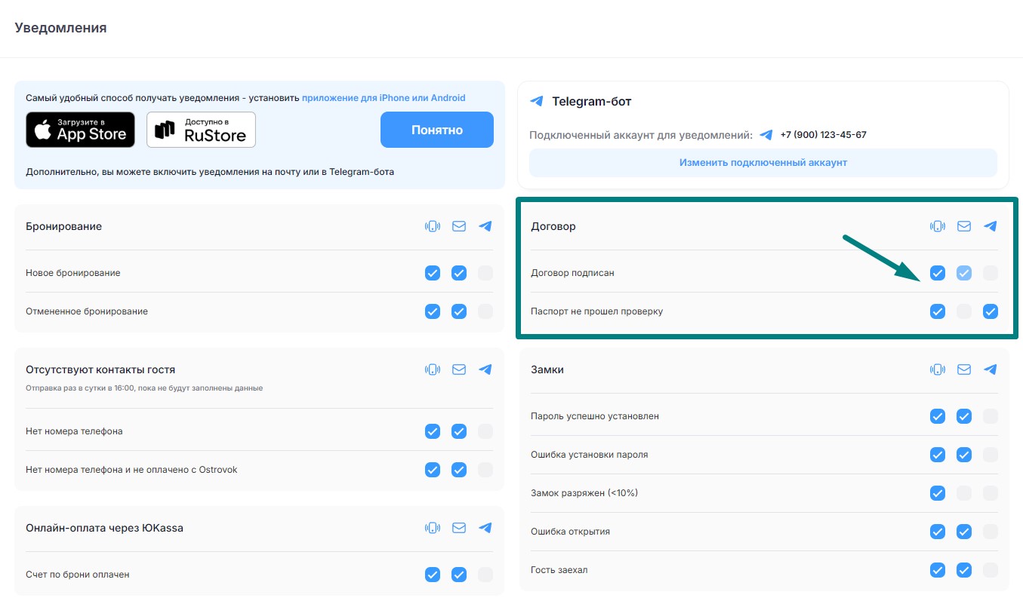Click Telegram icon in Отсутствуют контакты гостя header
Screen dimensions: 1023x607
[485, 369]
